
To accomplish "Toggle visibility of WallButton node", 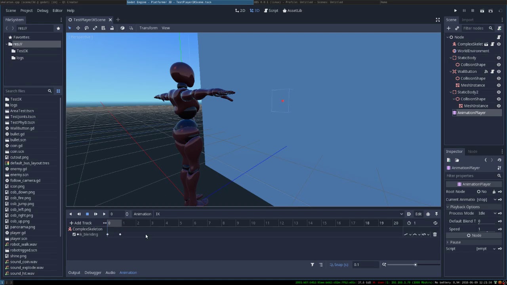I will [499, 72].
